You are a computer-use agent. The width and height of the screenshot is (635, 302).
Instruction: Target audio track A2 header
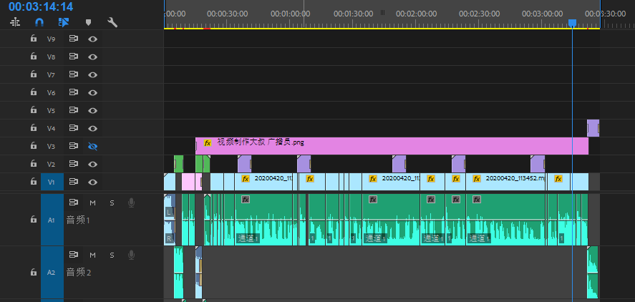[x=52, y=273]
